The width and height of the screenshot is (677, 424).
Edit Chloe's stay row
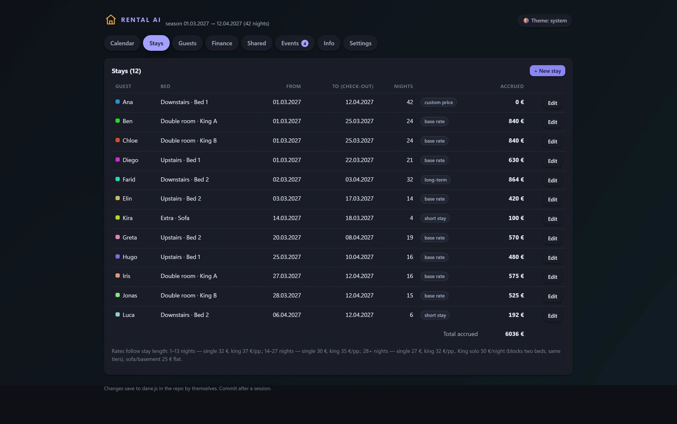[x=553, y=141]
